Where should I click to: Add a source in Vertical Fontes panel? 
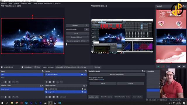coord(46,97)
